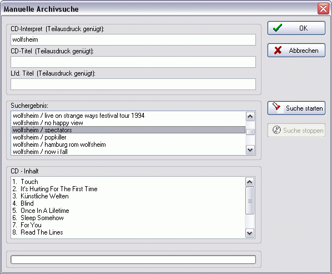Focus the CD-Interpret input field

pyautogui.click(x=133, y=39)
